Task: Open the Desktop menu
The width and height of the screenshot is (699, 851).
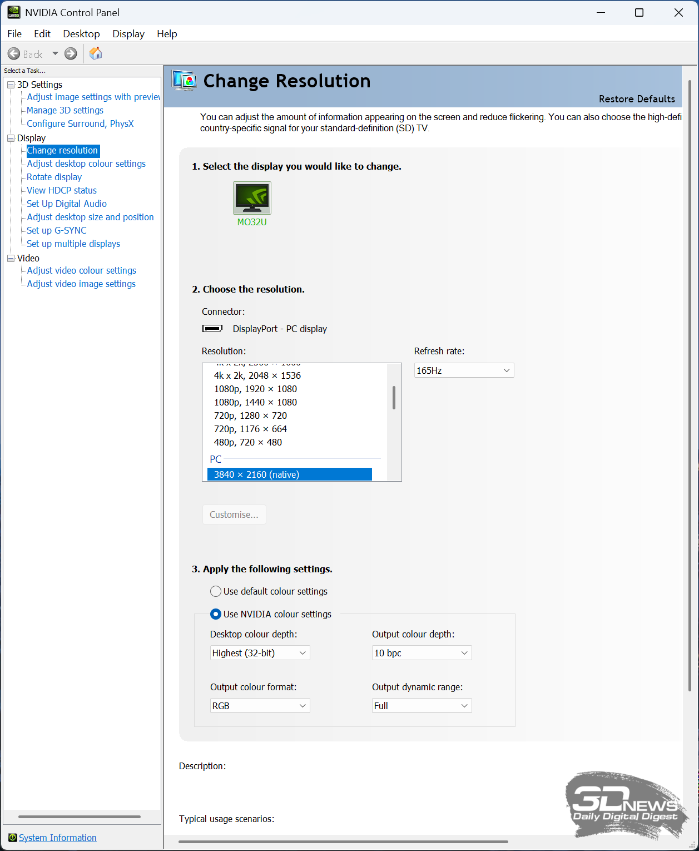Action: tap(81, 34)
